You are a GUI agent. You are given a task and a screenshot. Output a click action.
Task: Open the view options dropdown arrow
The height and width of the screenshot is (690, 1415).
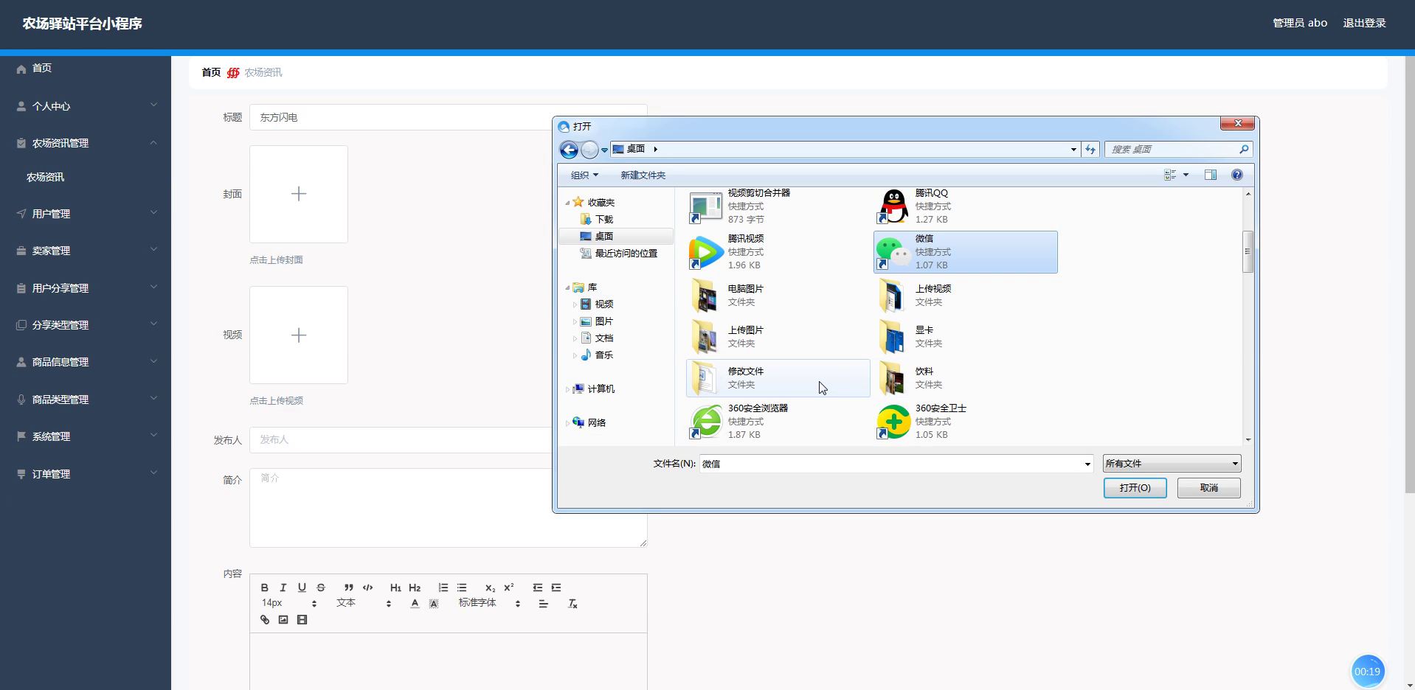pyautogui.click(x=1186, y=175)
